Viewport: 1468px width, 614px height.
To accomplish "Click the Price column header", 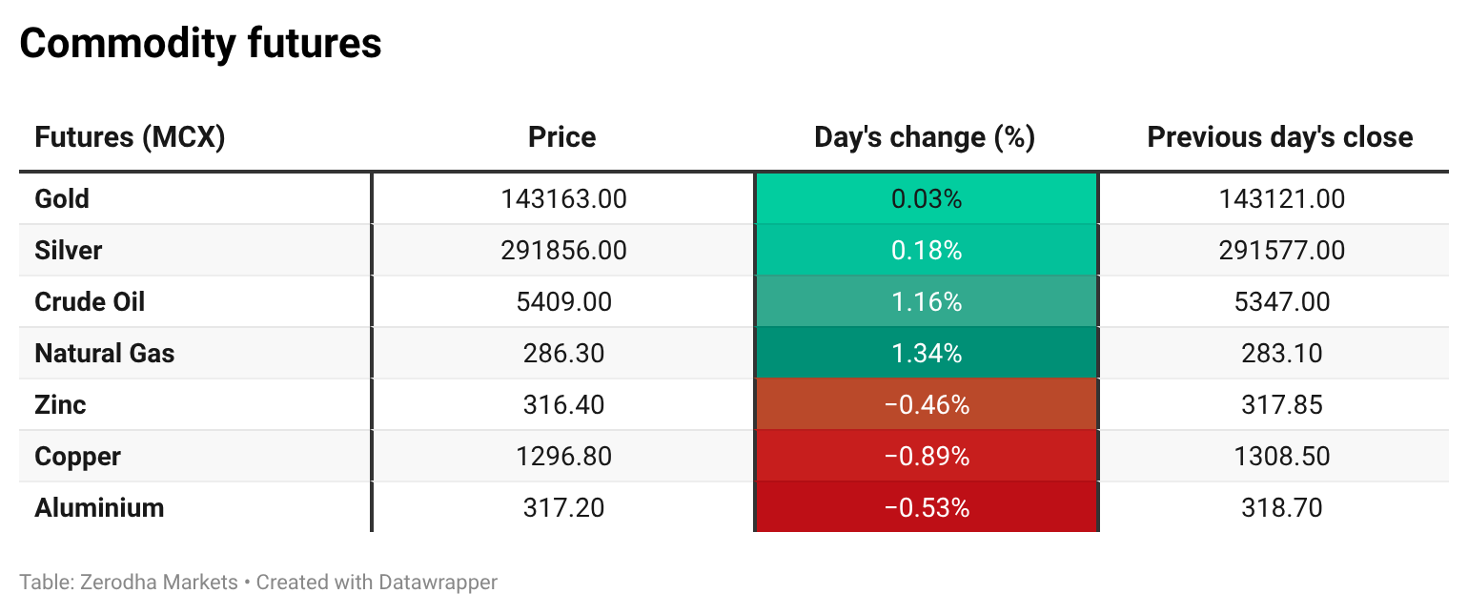I will (x=562, y=137).
